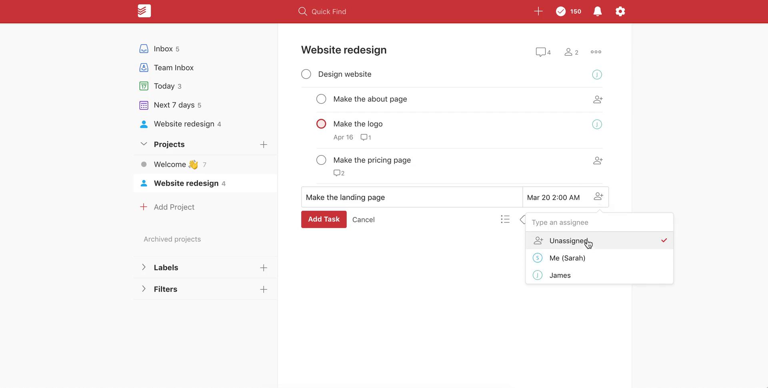Cancel adding the task
768x388 pixels.
pyautogui.click(x=363, y=220)
